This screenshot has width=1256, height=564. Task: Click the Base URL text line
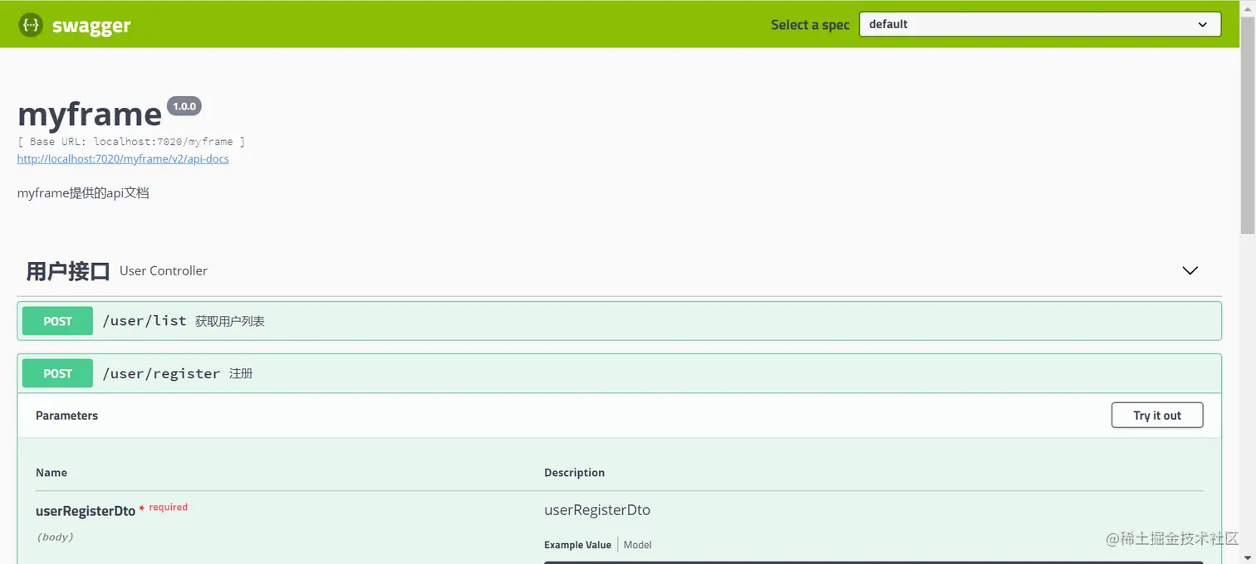[x=131, y=142]
